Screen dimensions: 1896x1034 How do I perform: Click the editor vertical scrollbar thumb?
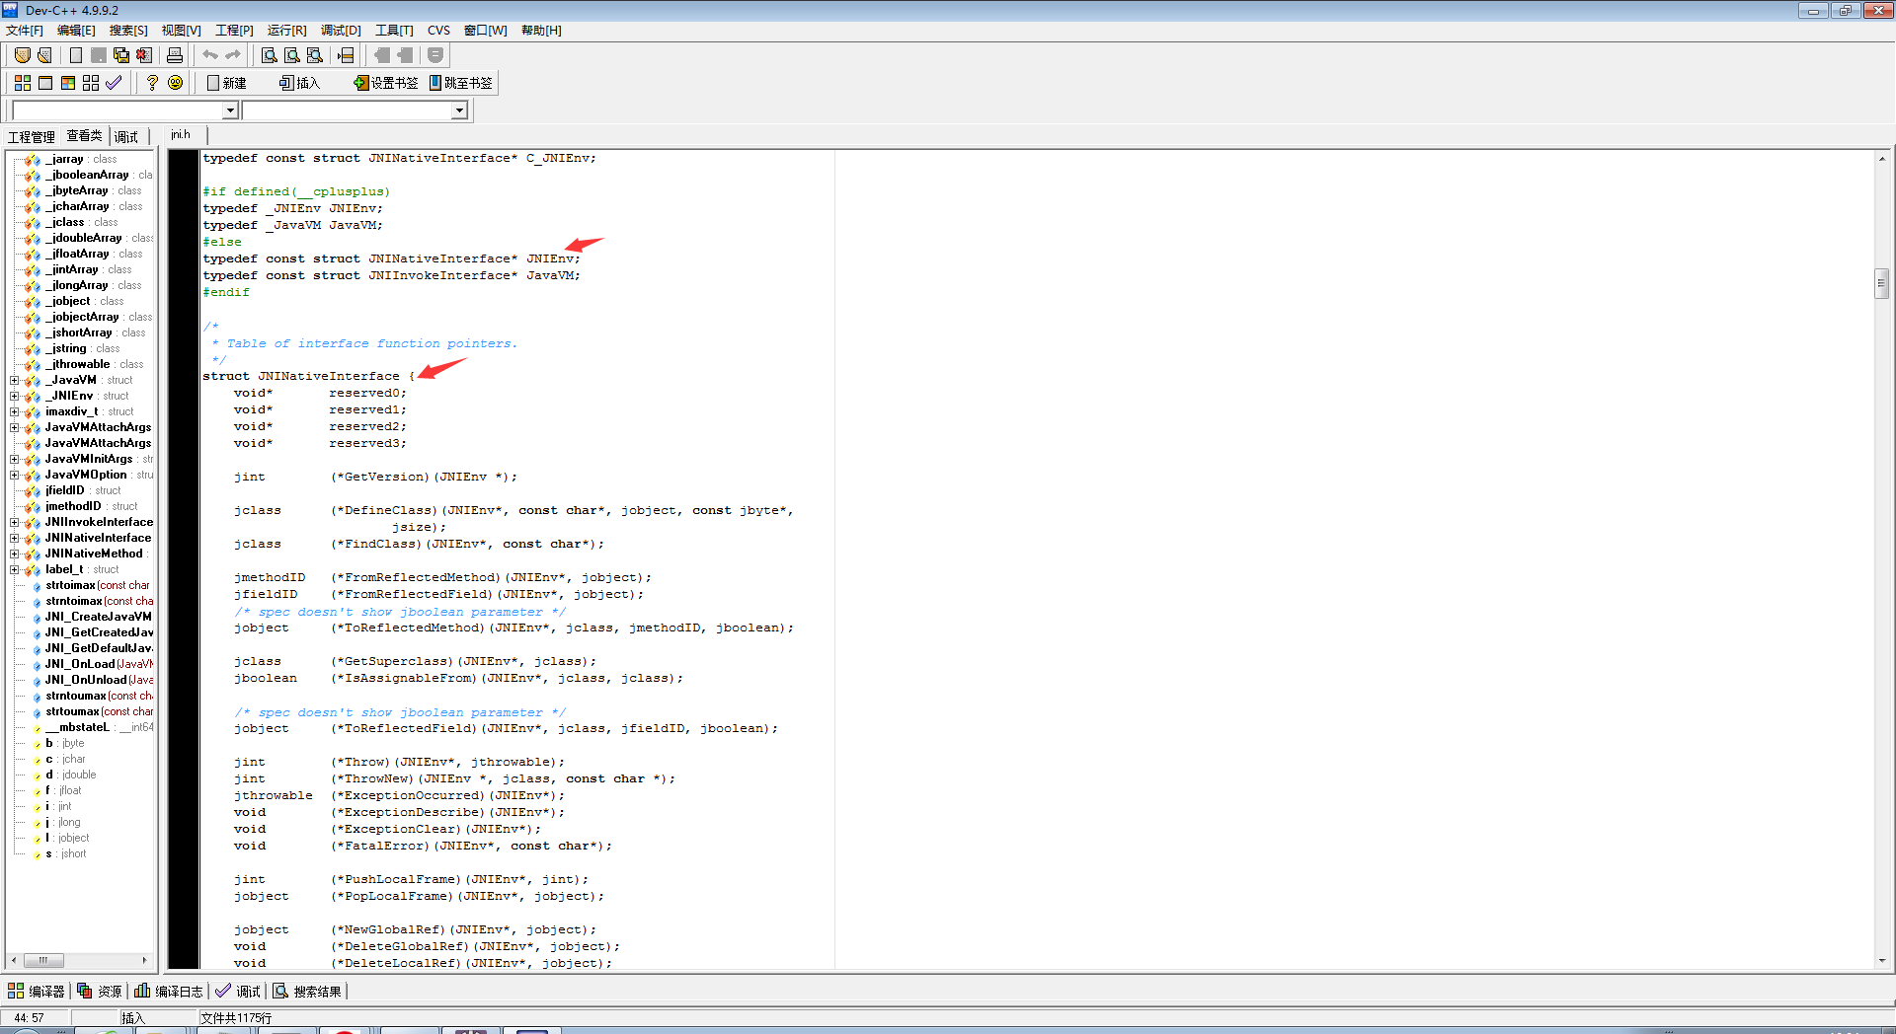click(1881, 283)
